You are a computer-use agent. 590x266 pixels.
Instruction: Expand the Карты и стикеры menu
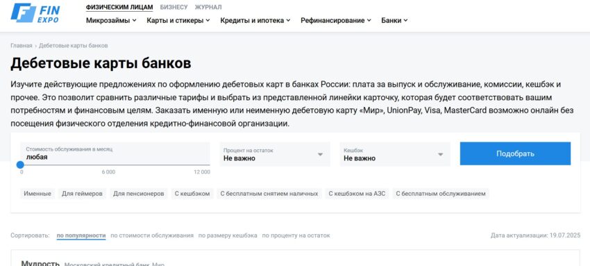[178, 20]
